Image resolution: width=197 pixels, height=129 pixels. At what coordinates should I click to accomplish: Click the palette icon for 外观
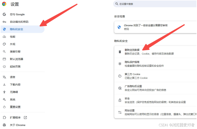(x=4, y=44)
